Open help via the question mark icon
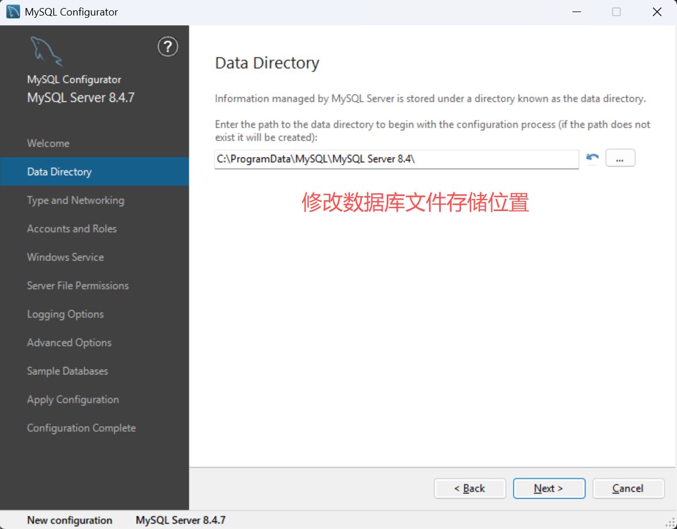This screenshot has width=677, height=529. pyautogui.click(x=167, y=47)
